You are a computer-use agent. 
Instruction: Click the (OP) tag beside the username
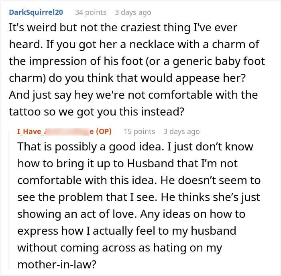pos(104,132)
